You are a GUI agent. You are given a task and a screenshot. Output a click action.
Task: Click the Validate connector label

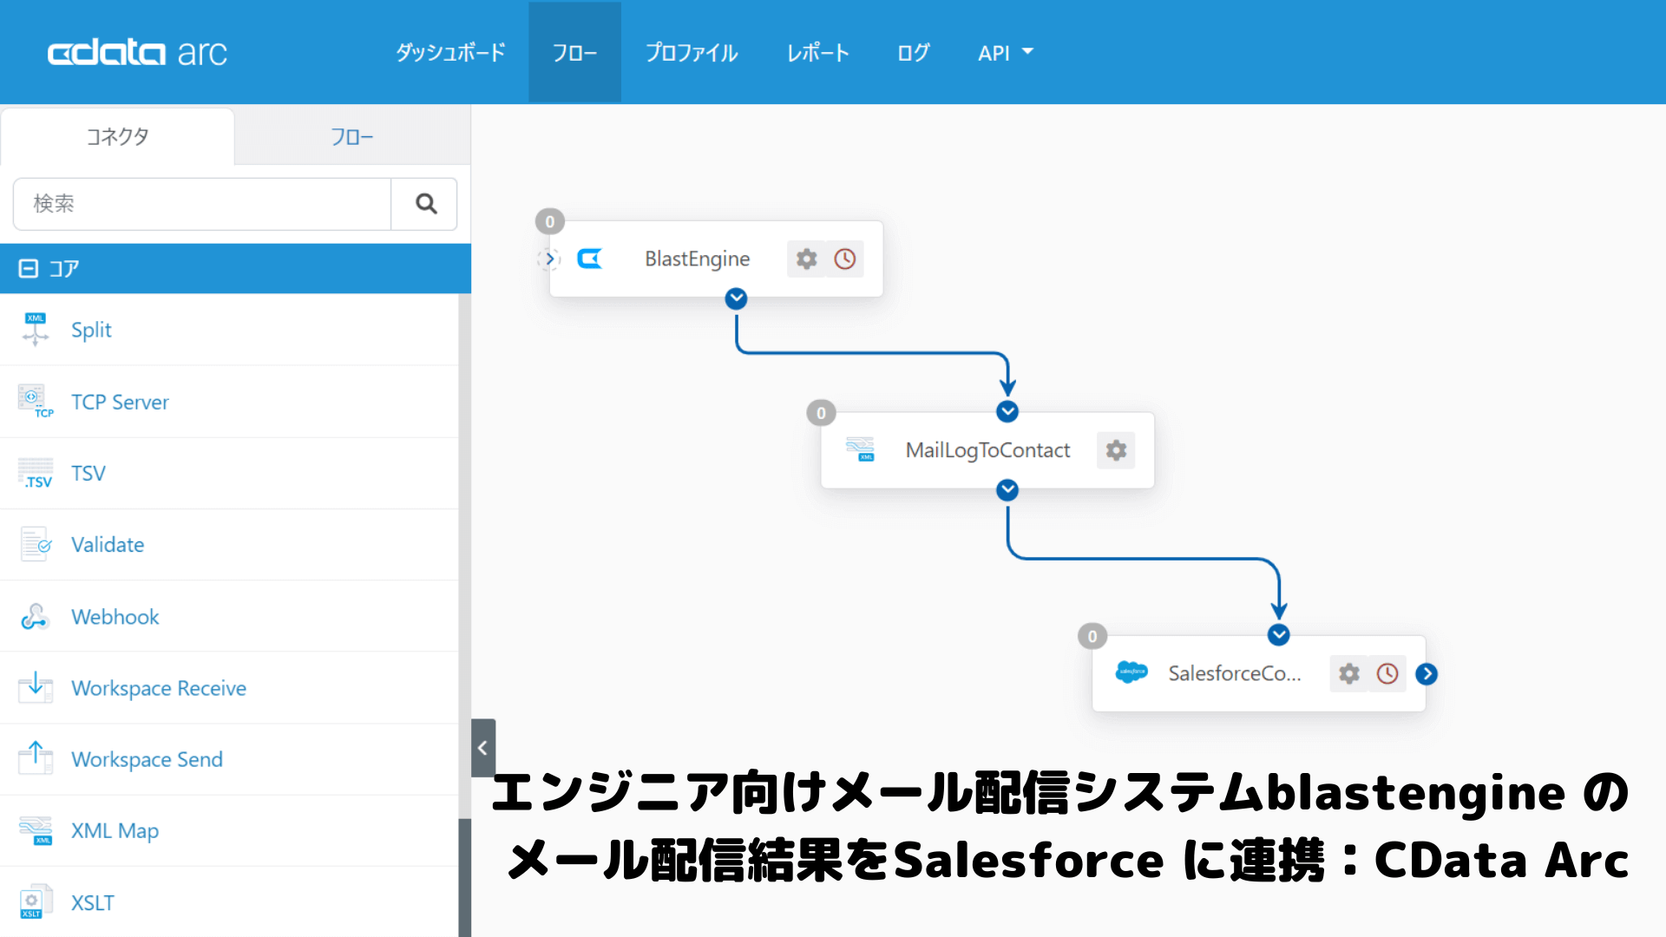pos(108,545)
